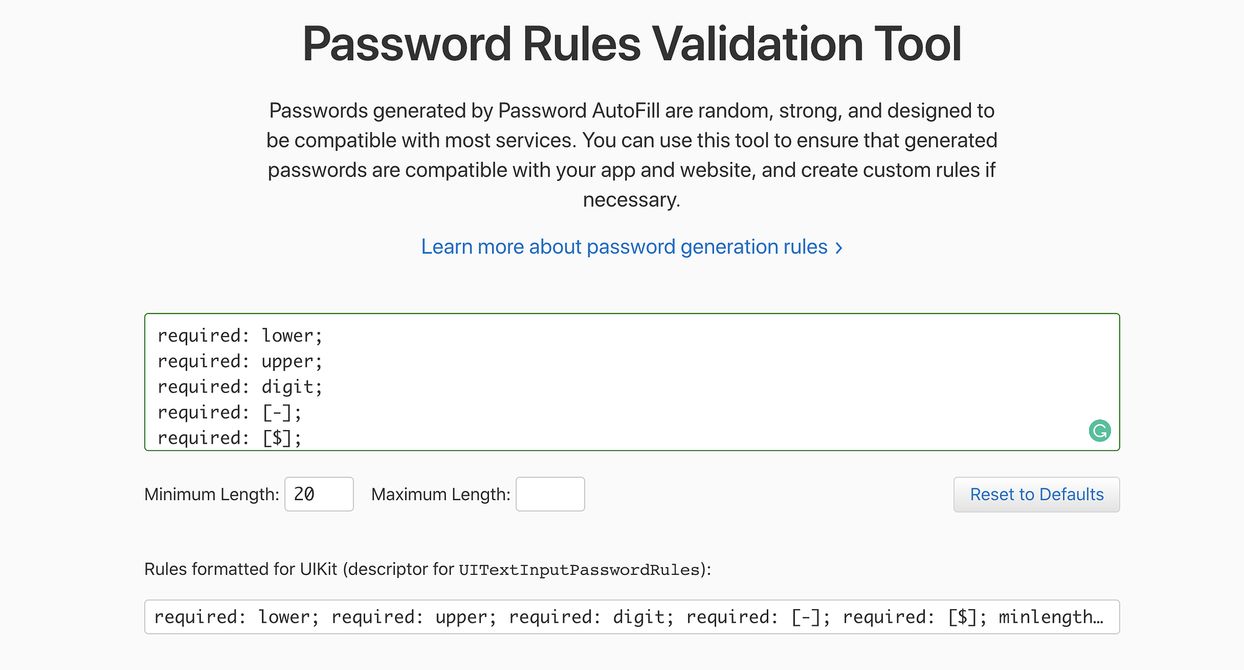Click the UITextInputPasswordRules code text

(x=579, y=570)
